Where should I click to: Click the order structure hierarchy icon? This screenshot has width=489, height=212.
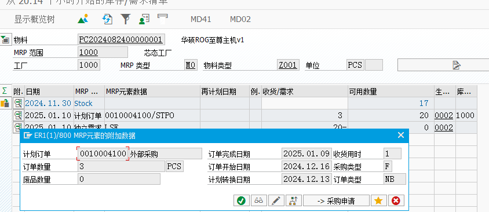tap(294, 201)
